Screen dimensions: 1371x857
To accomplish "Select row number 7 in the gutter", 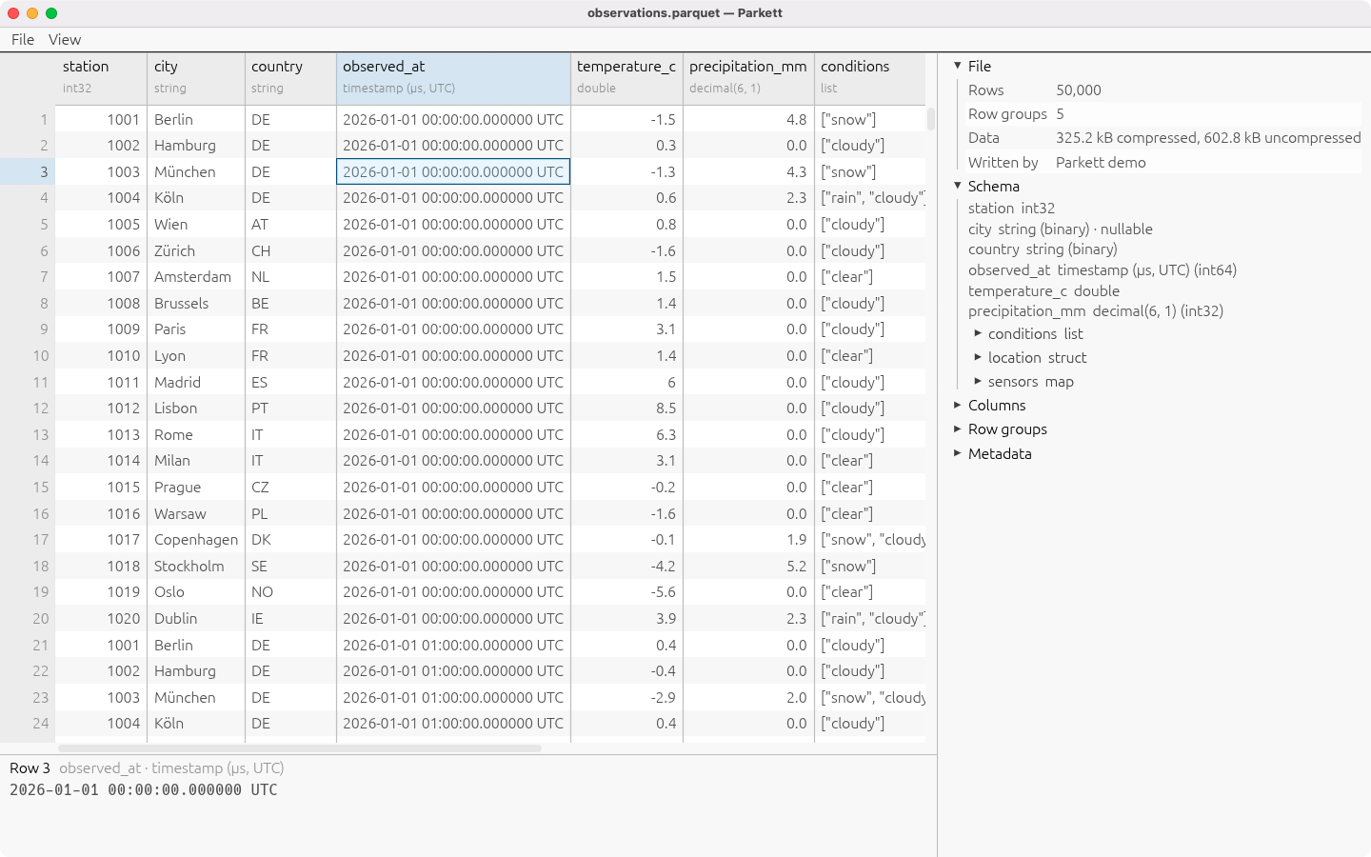I will tap(28, 276).
